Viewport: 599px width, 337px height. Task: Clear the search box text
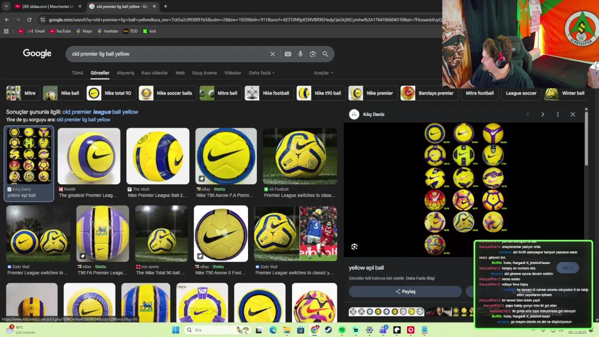(x=272, y=54)
